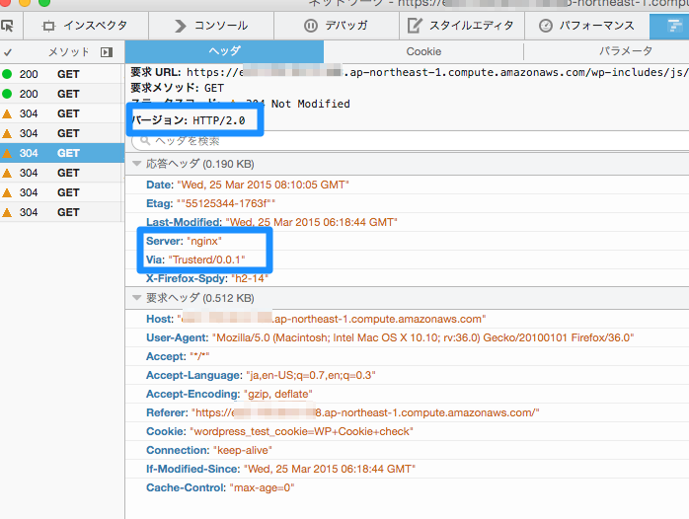Image resolution: width=689 pixels, height=519 pixels.
Task: Sort by the status checkmark column
Action: pos(8,52)
